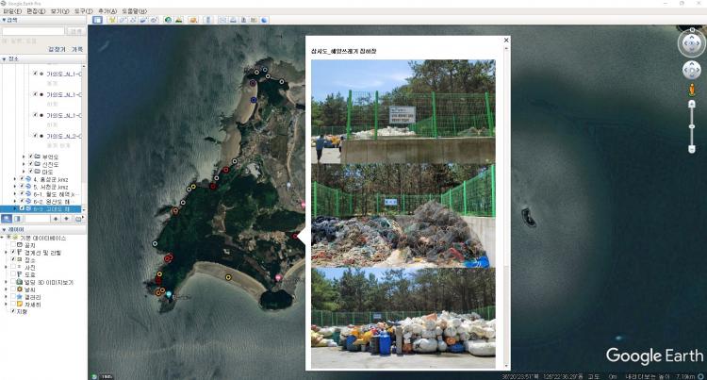Select the Add Path tool
This screenshot has height=380, width=707.
coord(133,20)
